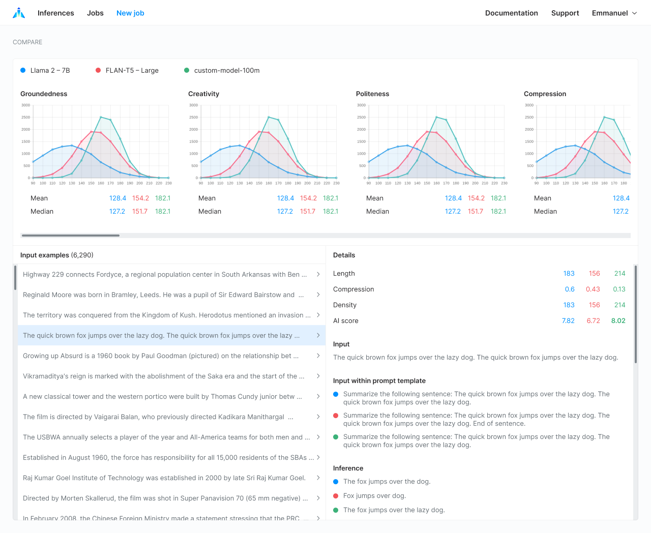Viewport: 651px width, 533px height.
Task: Select the quick brown fox example row
Action: [x=171, y=335]
